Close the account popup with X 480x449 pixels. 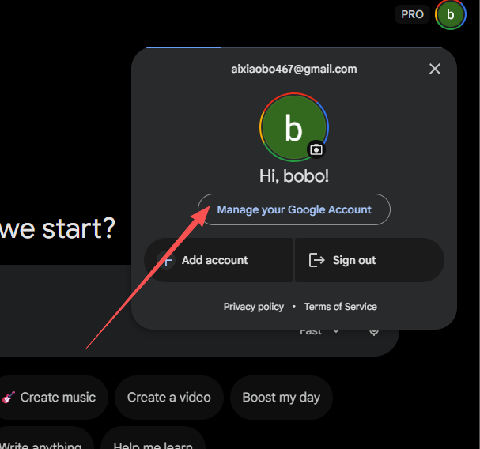[x=434, y=69]
